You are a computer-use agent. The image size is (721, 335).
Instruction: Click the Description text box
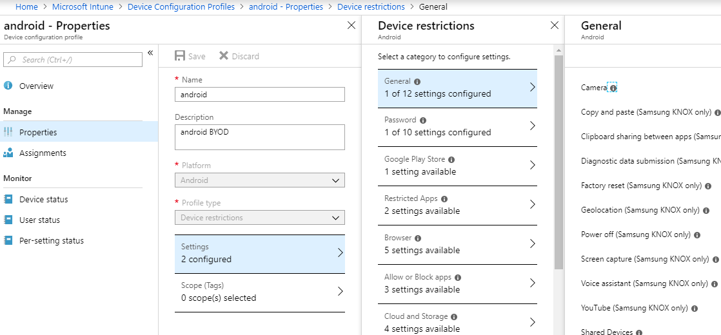coord(259,137)
